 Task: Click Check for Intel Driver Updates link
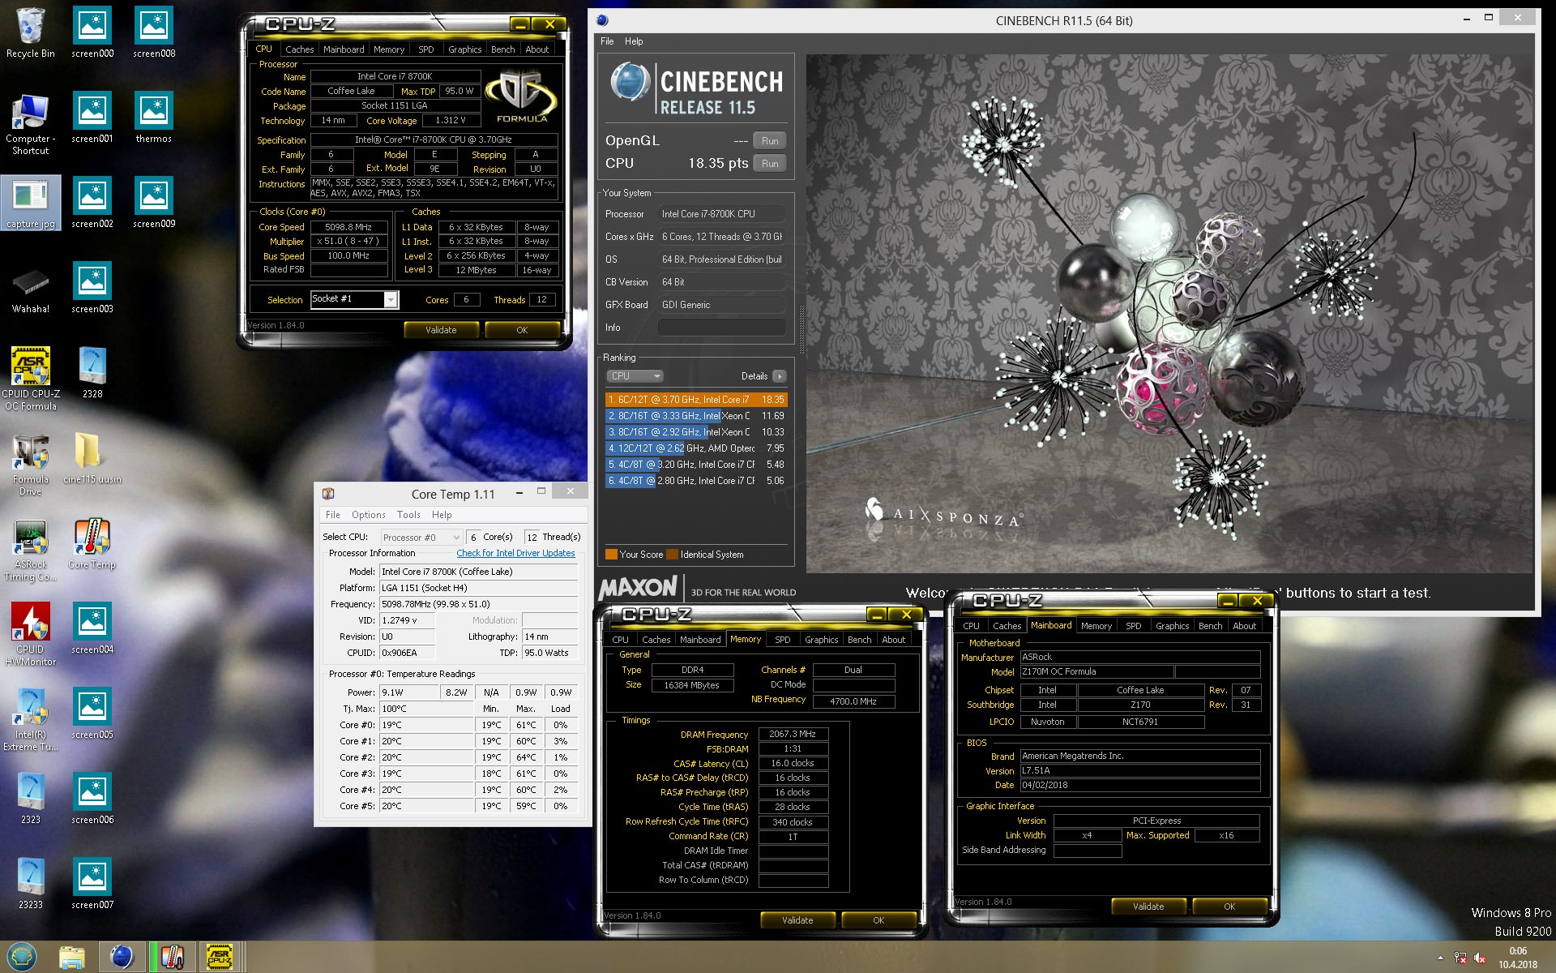[x=515, y=554]
